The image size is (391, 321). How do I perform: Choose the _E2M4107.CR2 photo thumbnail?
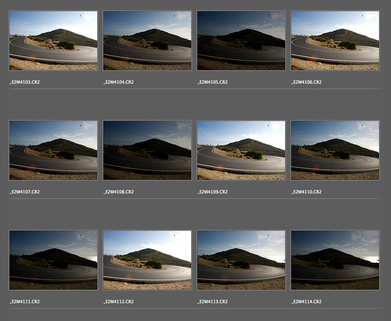click(53, 150)
